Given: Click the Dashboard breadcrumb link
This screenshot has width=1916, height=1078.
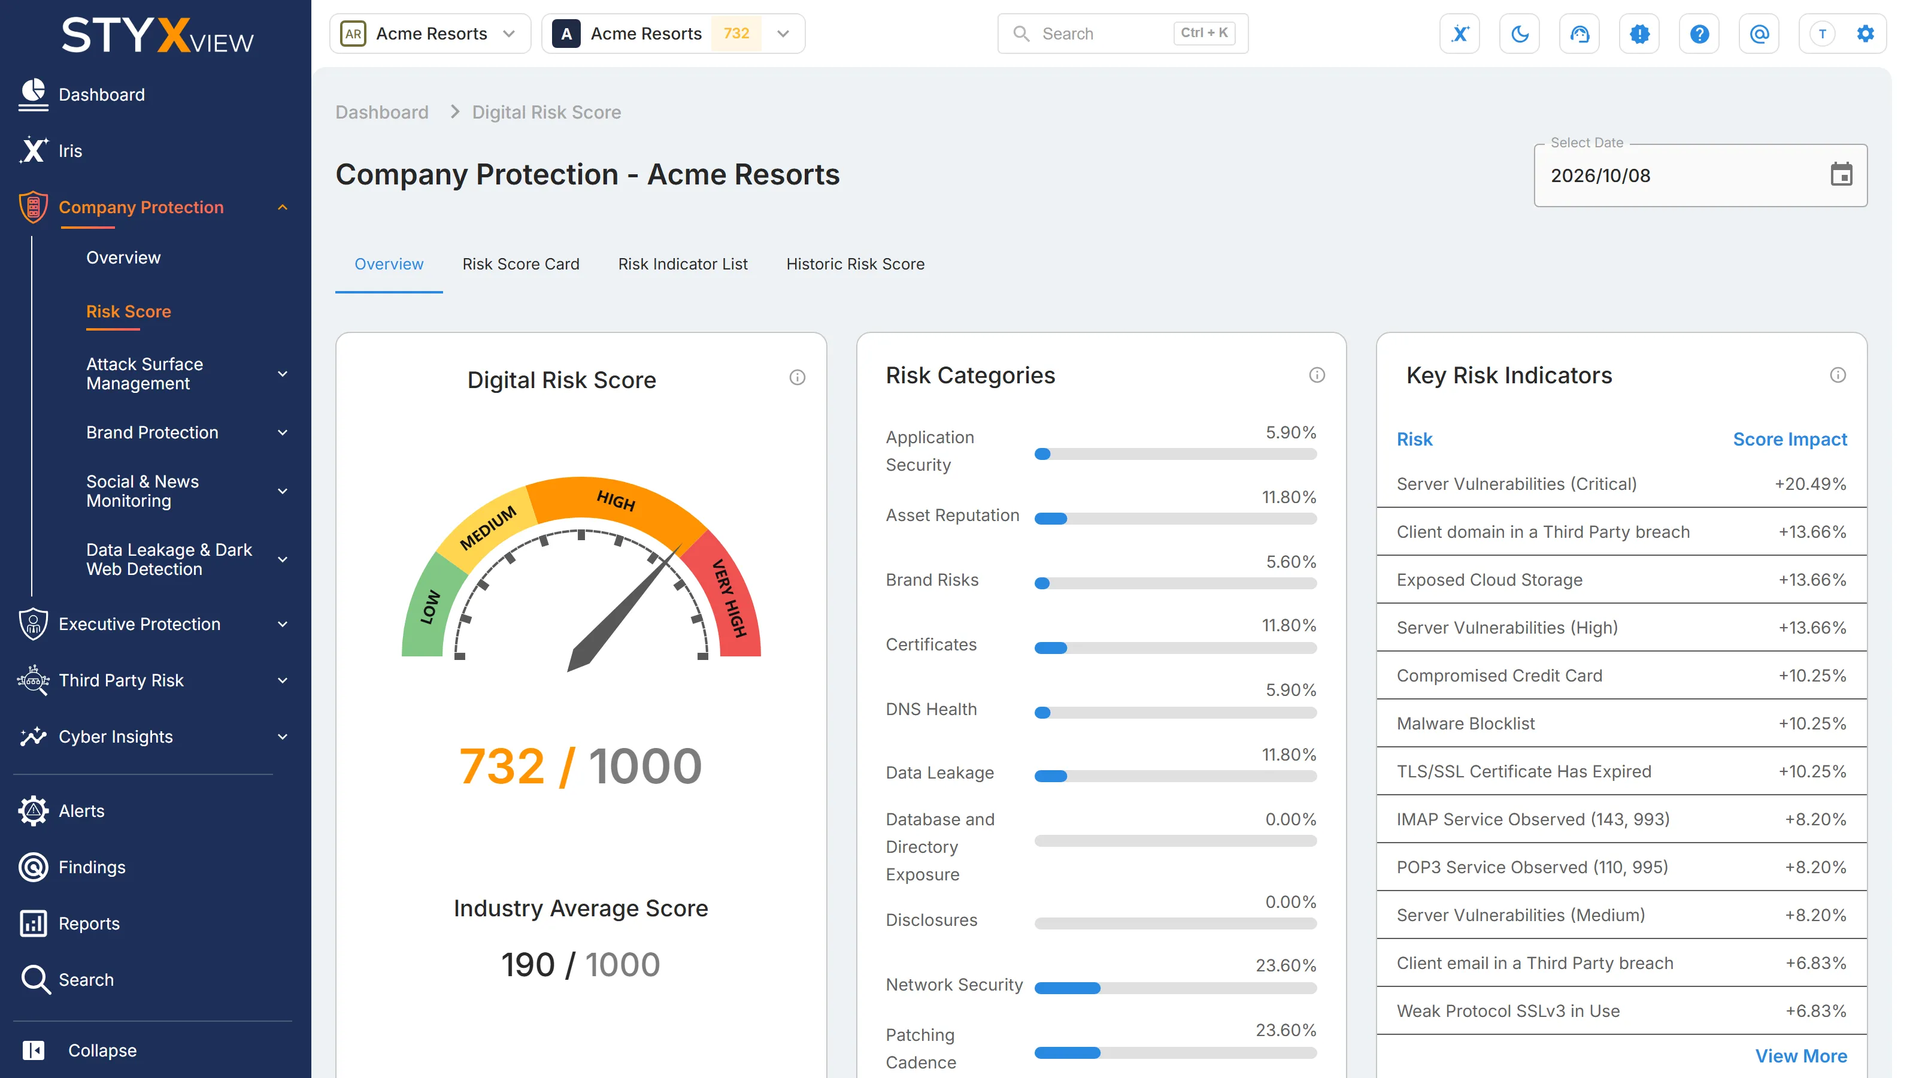Looking at the screenshot, I should [x=381, y=113].
